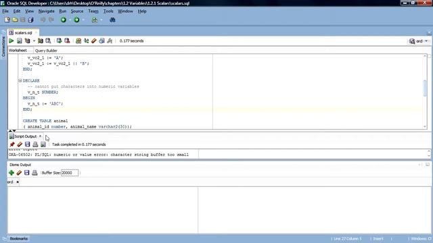Click the run script icon in Script Output toolbar
Image resolution: width=433 pixels, height=243 pixels.
(43, 144)
